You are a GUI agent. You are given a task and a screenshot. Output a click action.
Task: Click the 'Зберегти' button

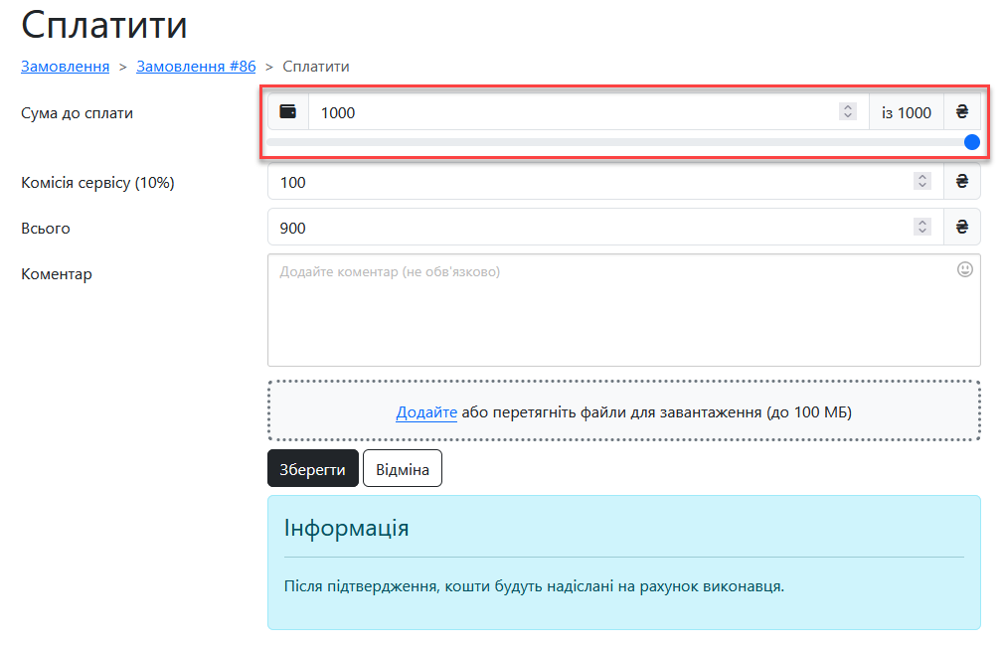(x=313, y=468)
